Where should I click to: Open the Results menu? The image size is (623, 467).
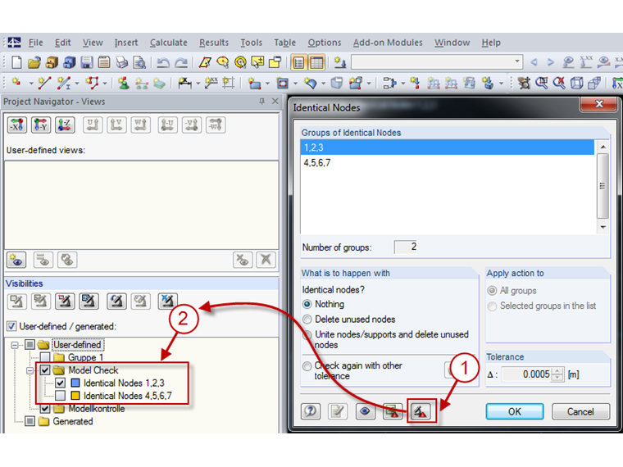[x=214, y=43]
